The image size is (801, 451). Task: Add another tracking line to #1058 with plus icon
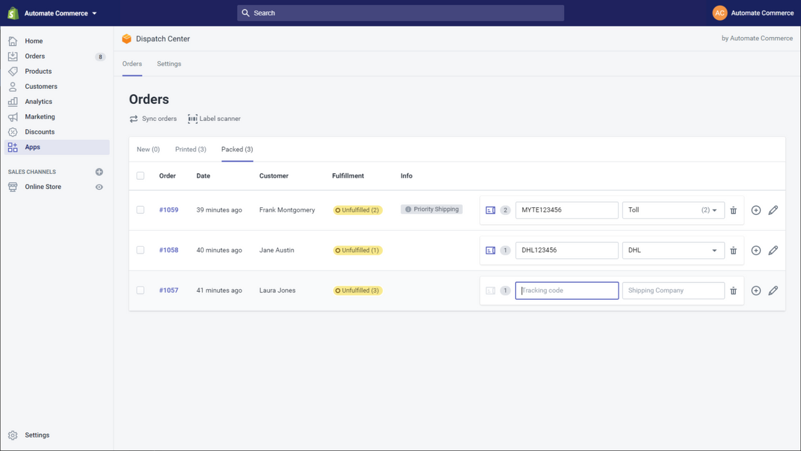(x=755, y=250)
